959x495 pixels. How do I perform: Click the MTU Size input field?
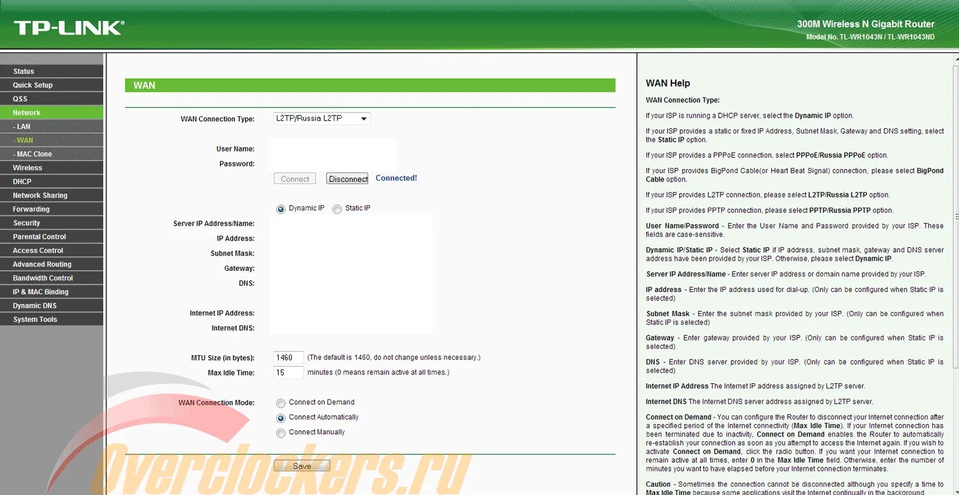pyautogui.click(x=288, y=358)
